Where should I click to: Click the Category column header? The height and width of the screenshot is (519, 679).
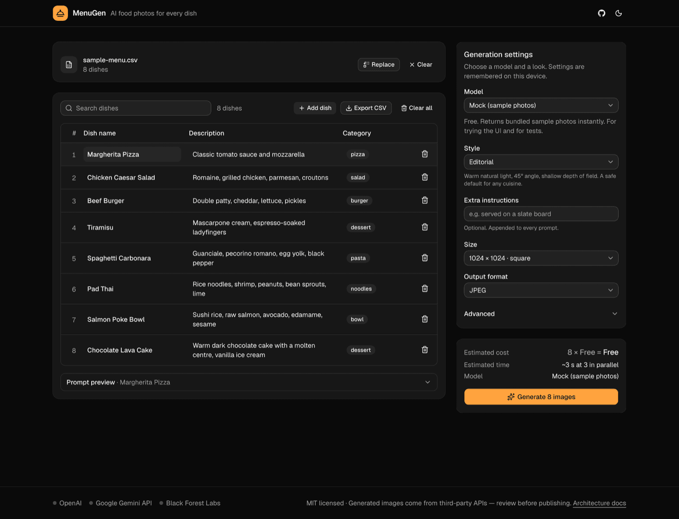[357, 133]
